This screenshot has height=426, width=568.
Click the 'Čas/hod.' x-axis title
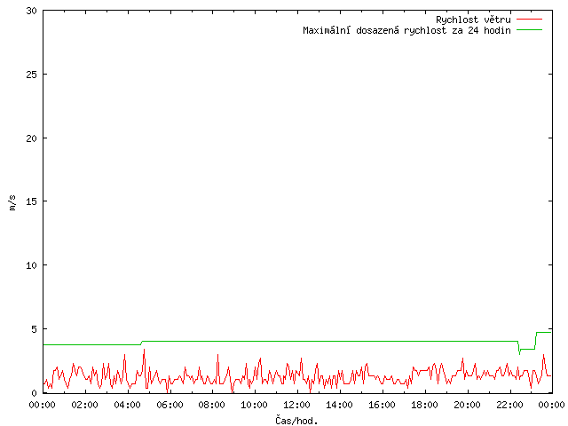[x=296, y=421]
